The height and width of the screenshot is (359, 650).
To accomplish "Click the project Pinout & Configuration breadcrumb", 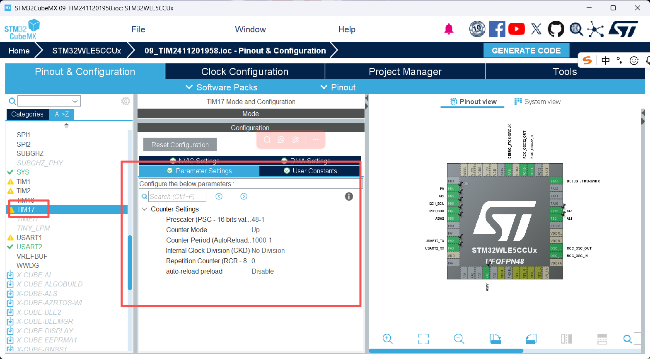I will (235, 51).
